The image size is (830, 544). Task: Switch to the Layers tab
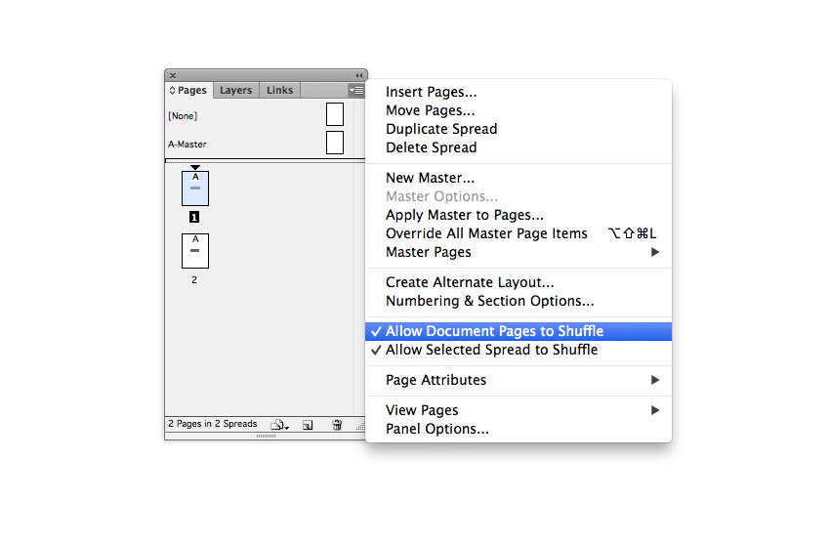[235, 90]
